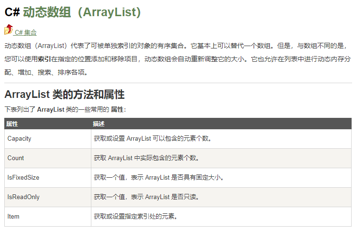354x230 pixels.
Task: Click the description text for Capacity
Action: (x=152, y=138)
